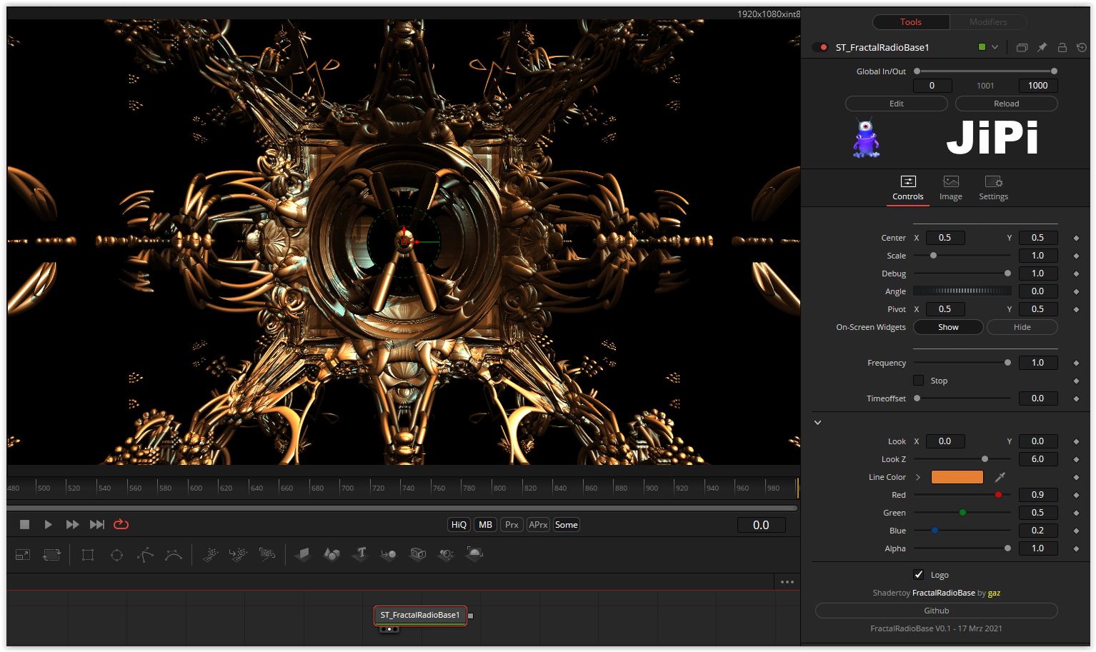This screenshot has width=1096, height=652.
Task: Select the Polygon mask tool
Action: point(145,555)
